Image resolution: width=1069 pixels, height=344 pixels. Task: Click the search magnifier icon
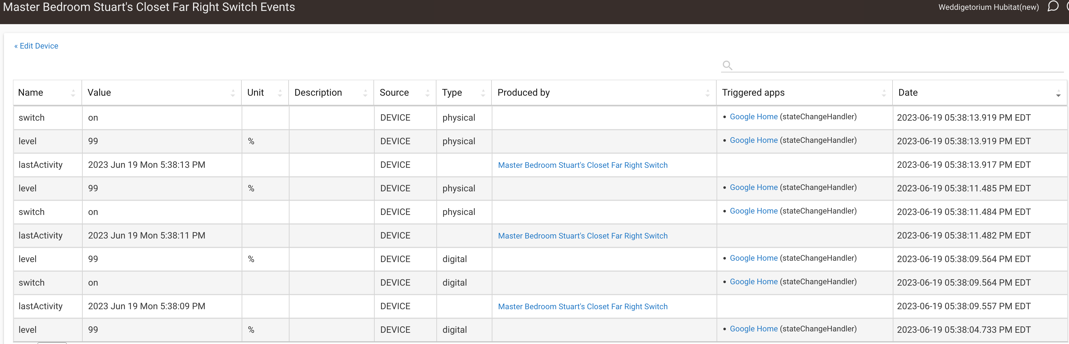[727, 65]
